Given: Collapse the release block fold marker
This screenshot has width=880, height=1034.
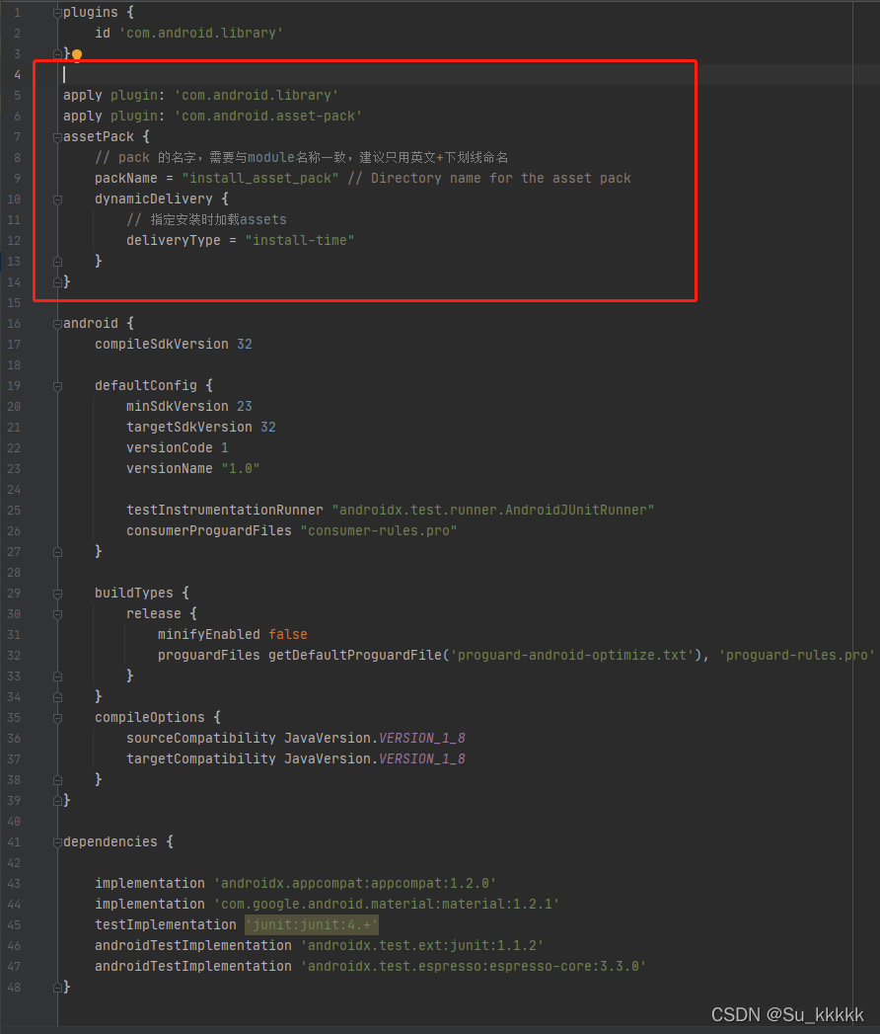Looking at the screenshot, I should point(58,614).
